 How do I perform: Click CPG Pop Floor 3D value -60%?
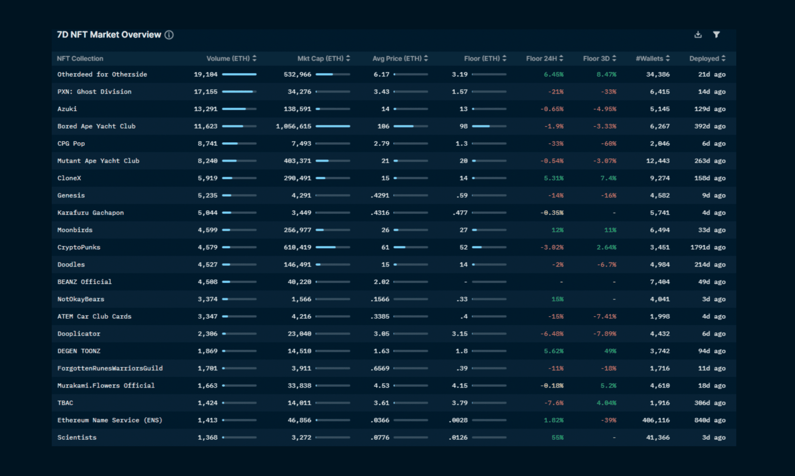(608, 144)
